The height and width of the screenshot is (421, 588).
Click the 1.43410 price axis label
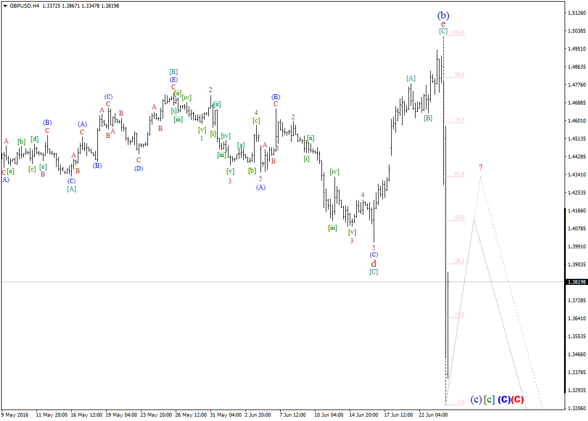577,175
